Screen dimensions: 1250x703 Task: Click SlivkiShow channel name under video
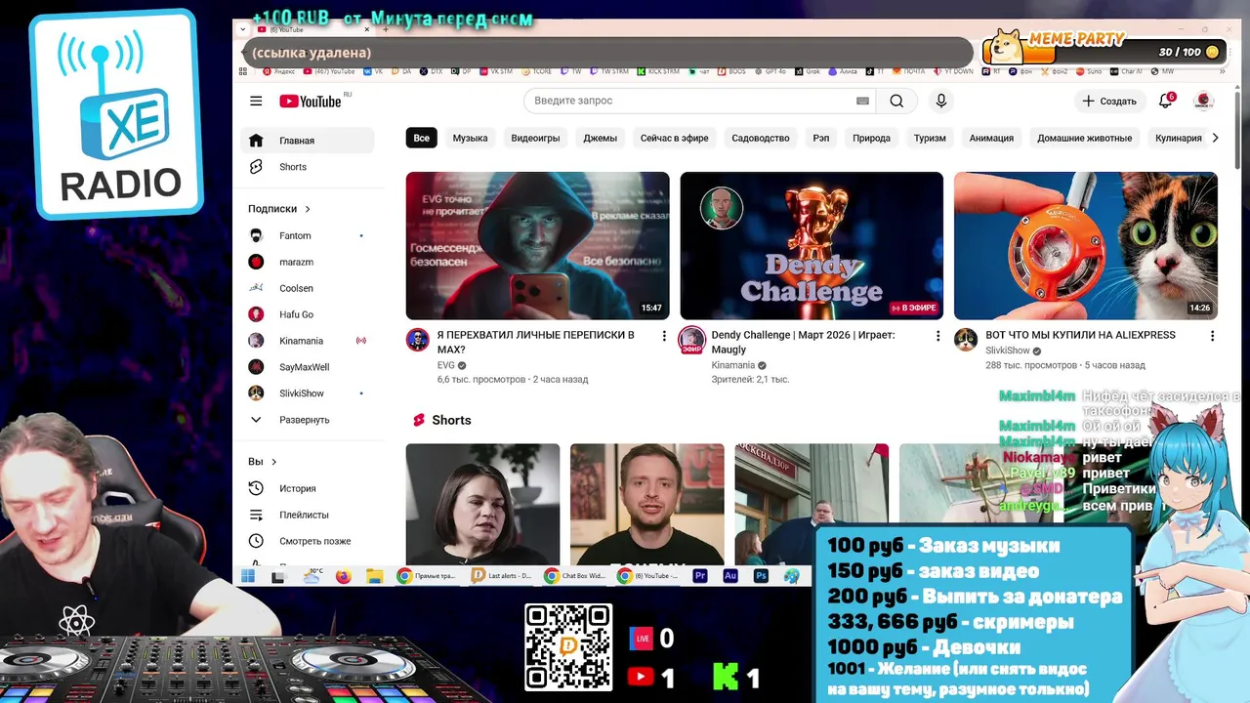tap(1008, 351)
